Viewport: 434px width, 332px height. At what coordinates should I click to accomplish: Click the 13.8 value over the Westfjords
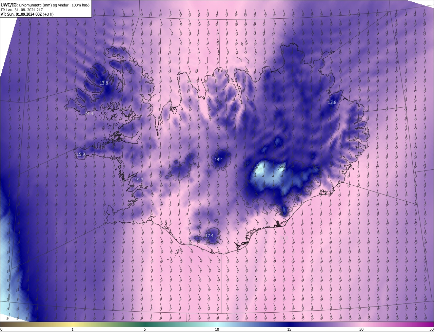104,83
